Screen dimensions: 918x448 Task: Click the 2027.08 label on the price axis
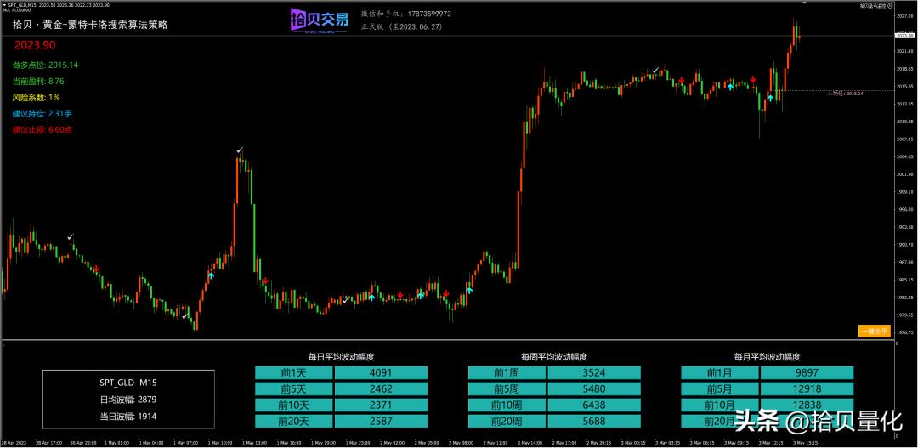click(x=904, y=16)
